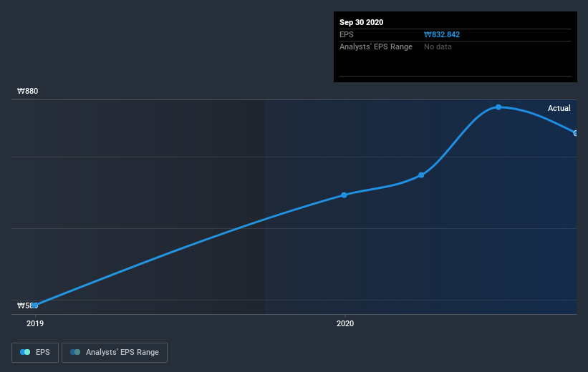
Task: Click the ₩880 y-axis label
Action: click(x=27, y=91)
